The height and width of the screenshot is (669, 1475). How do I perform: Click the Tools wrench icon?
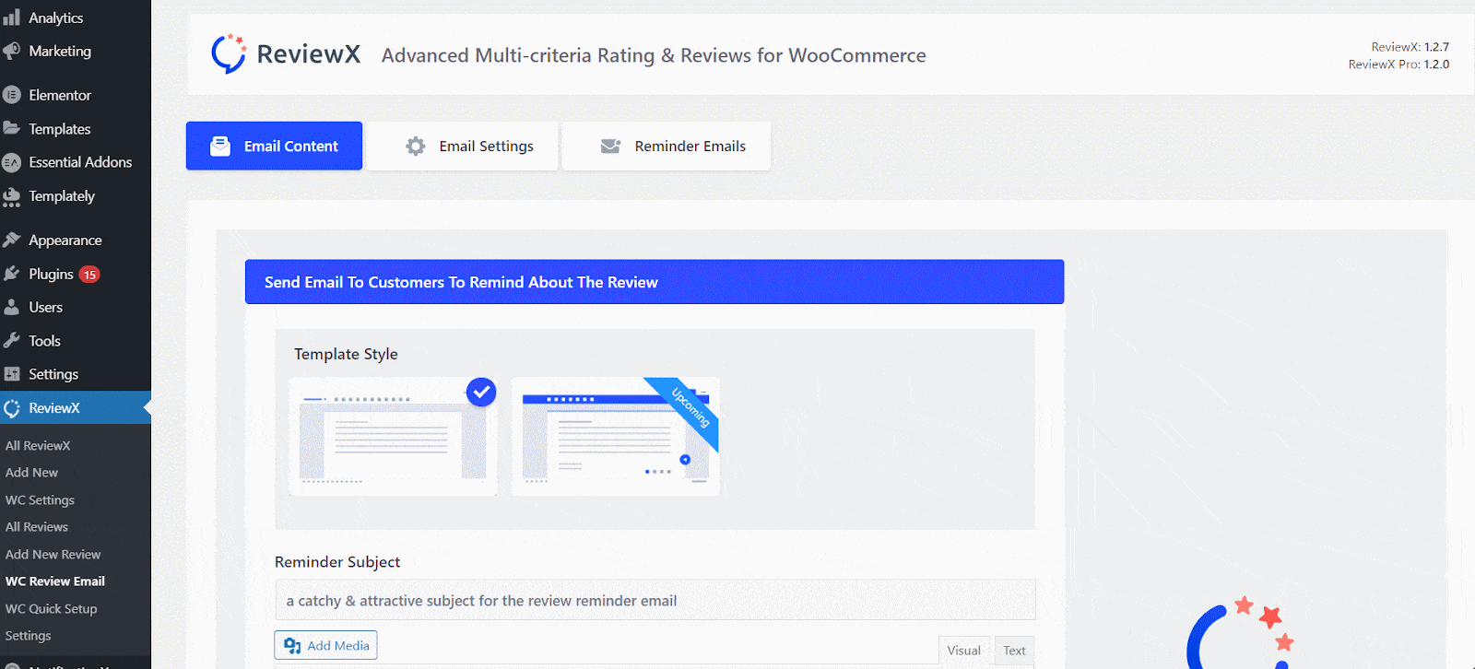pyautogui.click(x=11, y=341)
